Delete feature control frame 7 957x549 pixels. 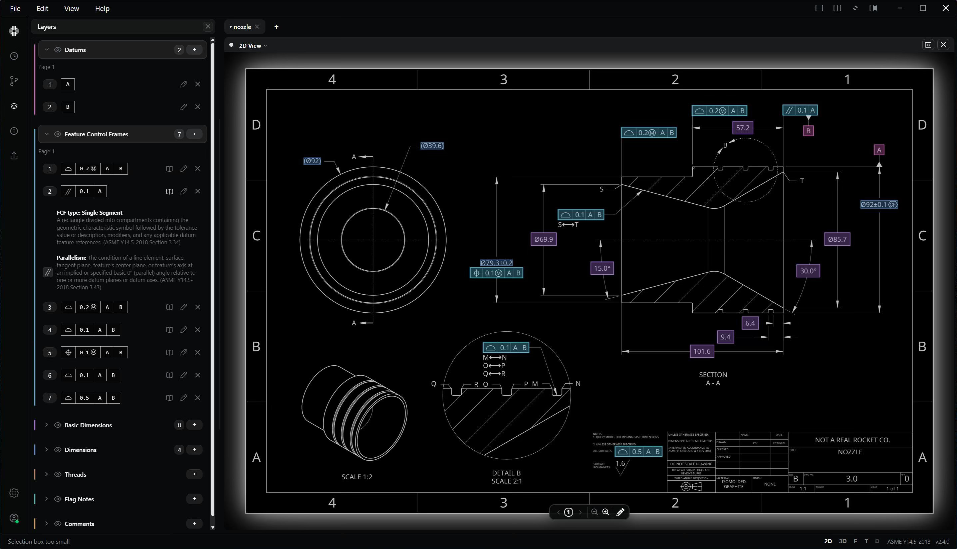click(x=197, y=397)
